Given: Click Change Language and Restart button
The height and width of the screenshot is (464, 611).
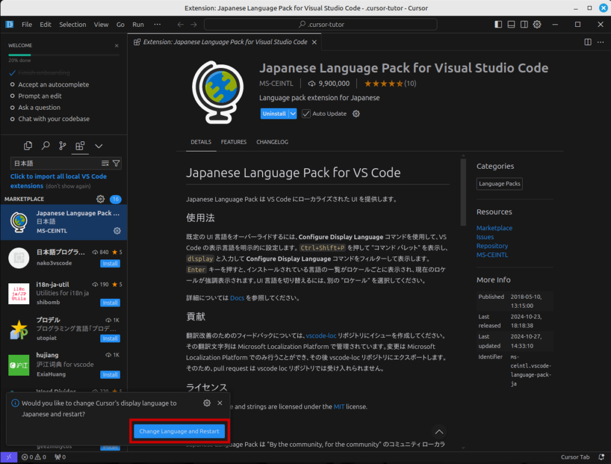Looking at the screenshot, I should coord(179,431).
